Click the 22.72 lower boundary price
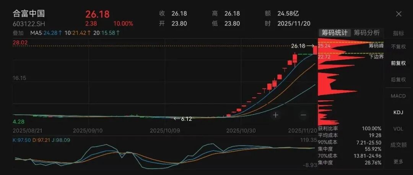The height and width of the screenshot is (175, 413). click(x=324, y=57)
